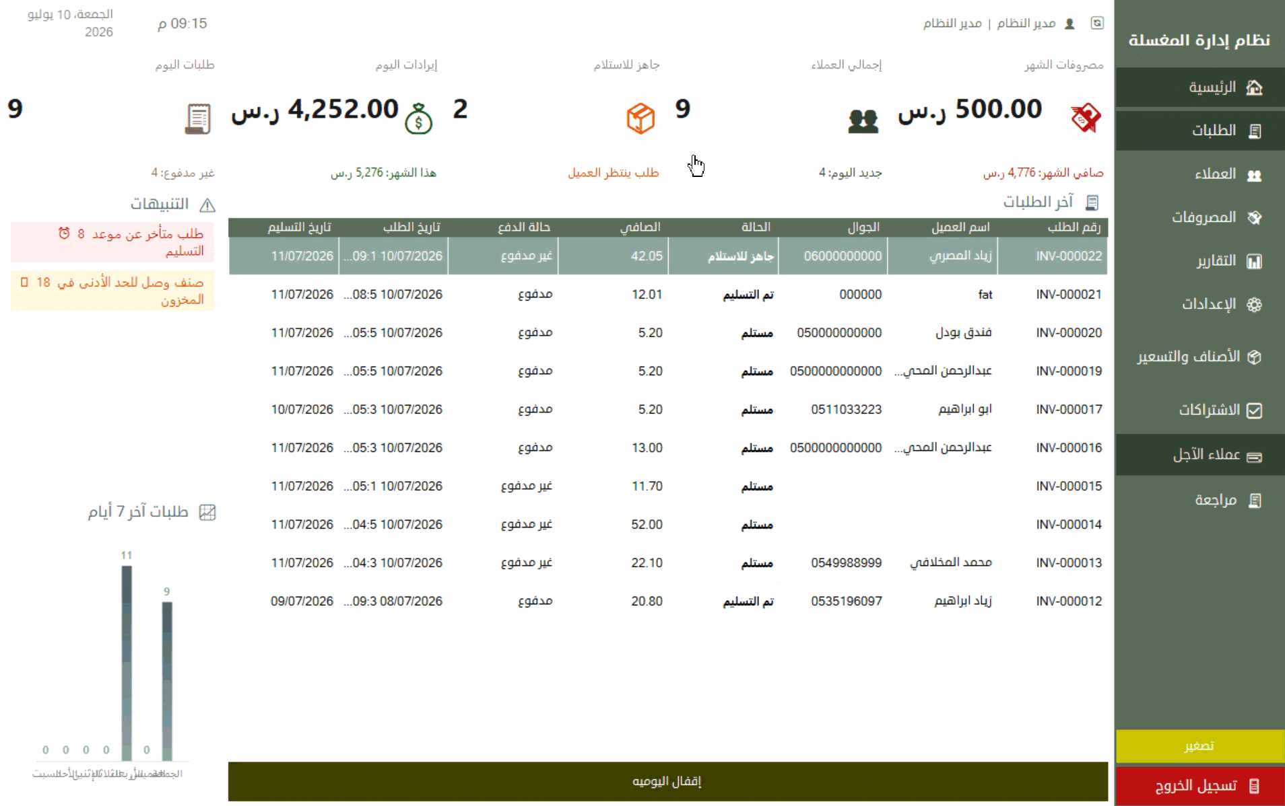Viewport: 1285px width, 806px height.
Task: Click the expenses tag icon next to المصروفات
Action: [x=1254, y=218]
